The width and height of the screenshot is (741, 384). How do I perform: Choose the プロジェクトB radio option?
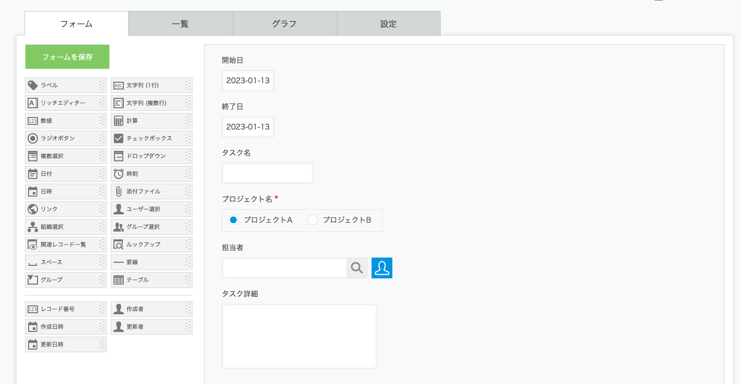(312, 220)
